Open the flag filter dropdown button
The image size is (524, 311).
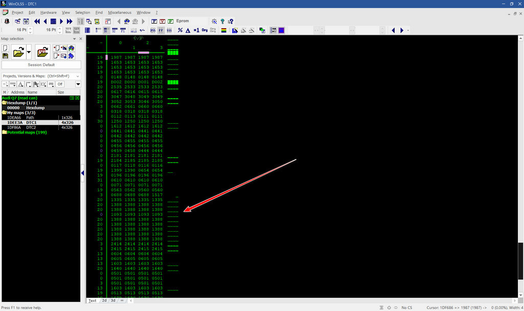(x=36, y=84)
